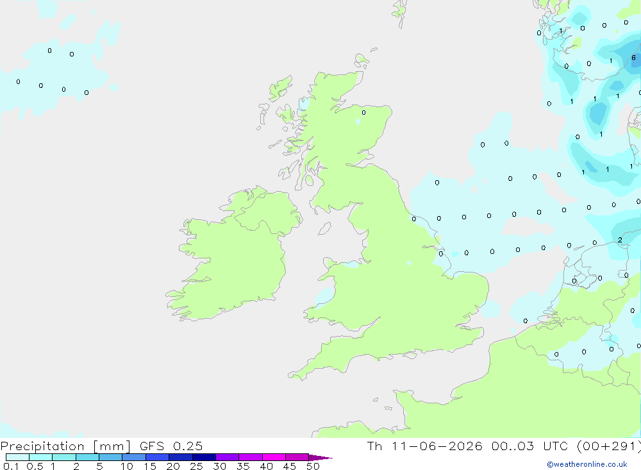Click the 1–2 mm legend swatch
The height and width of the screenshot is (470, 641).
click(x=64, y=457)
